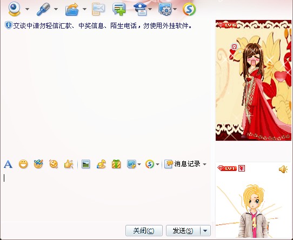Start a voice call with microphone icon
Viewport: 293px width, 240px height.
(43, 9)
